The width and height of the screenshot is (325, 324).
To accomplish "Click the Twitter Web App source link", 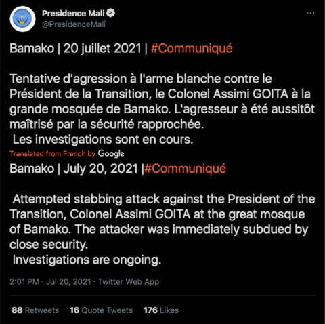I will click(x=129, y=282).
